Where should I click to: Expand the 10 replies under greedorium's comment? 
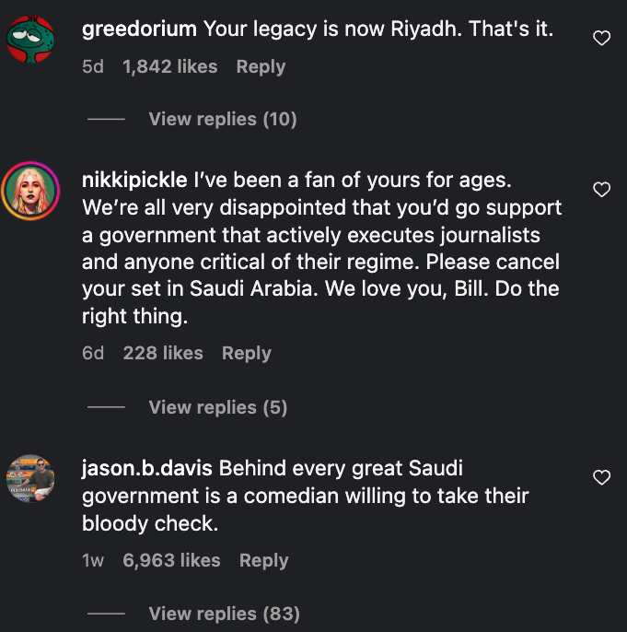click(222, 119)
